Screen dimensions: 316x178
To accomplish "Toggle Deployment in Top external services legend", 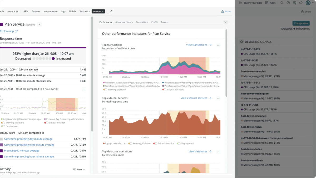I will [x=179, y=144].
